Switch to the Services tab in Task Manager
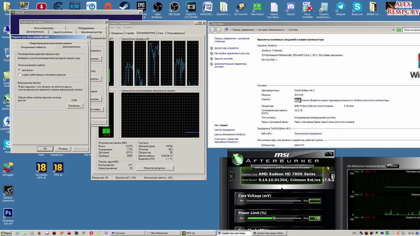The height and width of the screenshot is (236, 420). click(x=130, y=33)
